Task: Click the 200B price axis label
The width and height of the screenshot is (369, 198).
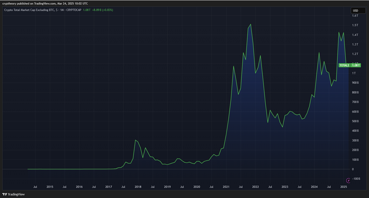Action: click(x=355, y=150)
